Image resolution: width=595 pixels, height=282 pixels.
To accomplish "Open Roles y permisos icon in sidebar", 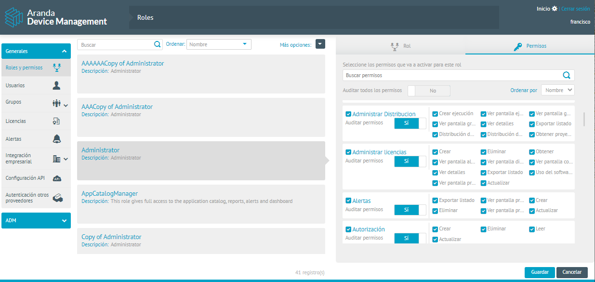I will pos(57,68).
